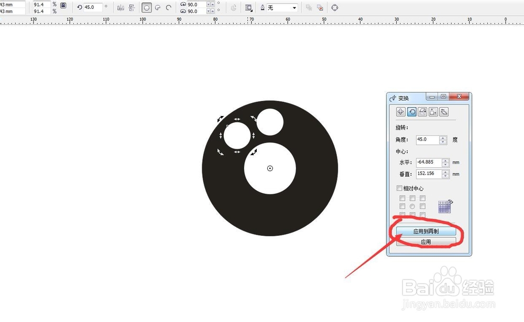Select the Size transform icon
The image size is (524, 322).
[x=433, y=111]
